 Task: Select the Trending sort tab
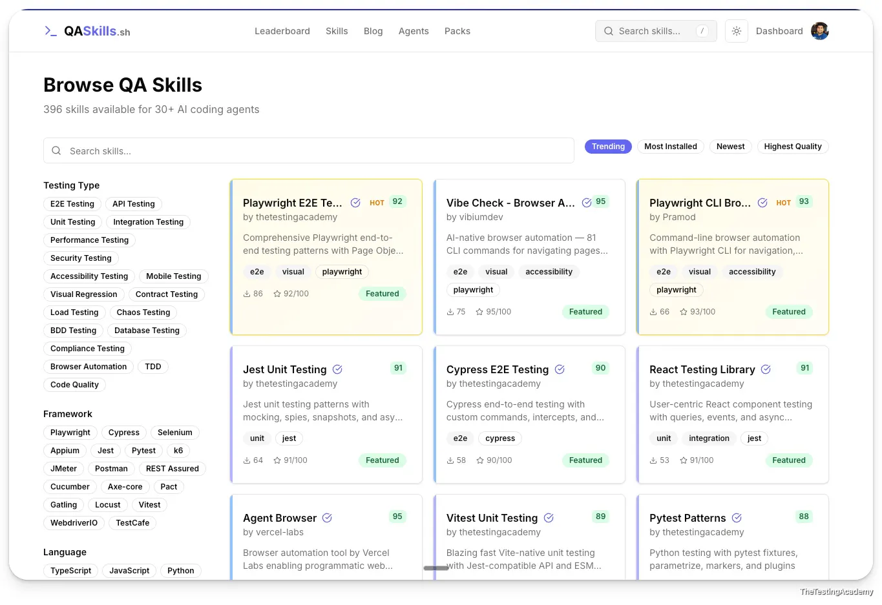click(608, 147)
